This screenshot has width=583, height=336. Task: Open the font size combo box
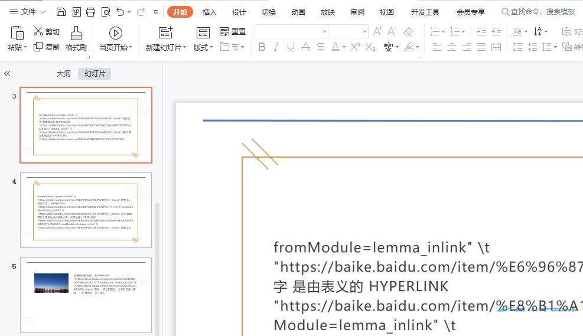point(348,32)
